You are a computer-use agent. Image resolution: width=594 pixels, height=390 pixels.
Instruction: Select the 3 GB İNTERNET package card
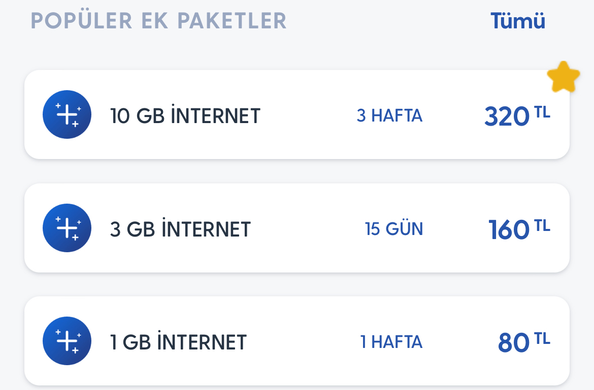coord(297,228)
